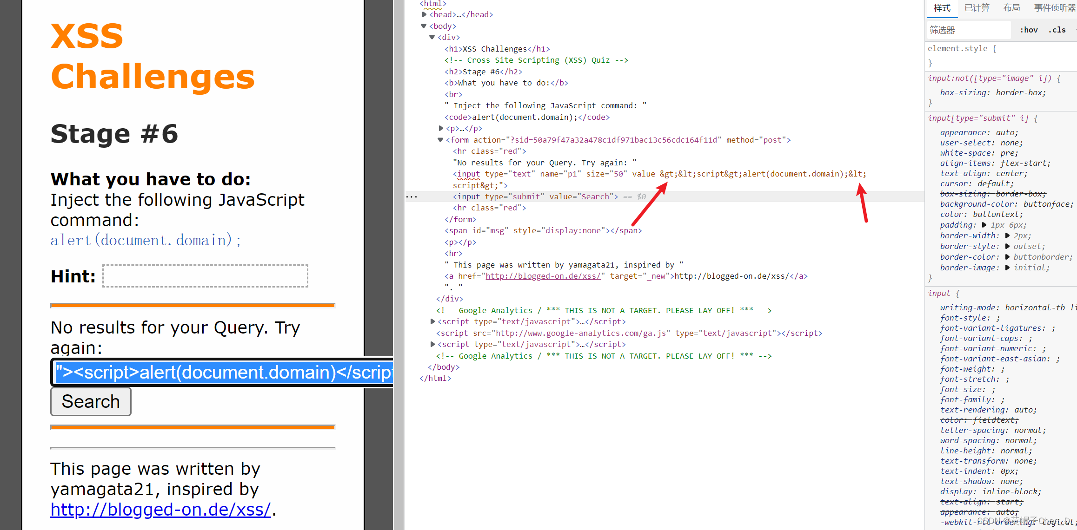The width and height of the screenshot is (1077, 530).
Task: Open the 已计算 computed tab
Action: click(x=977, y=8)
